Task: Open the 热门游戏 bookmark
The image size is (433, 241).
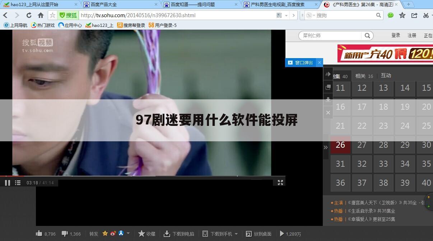Action: [x=43, y=25]
